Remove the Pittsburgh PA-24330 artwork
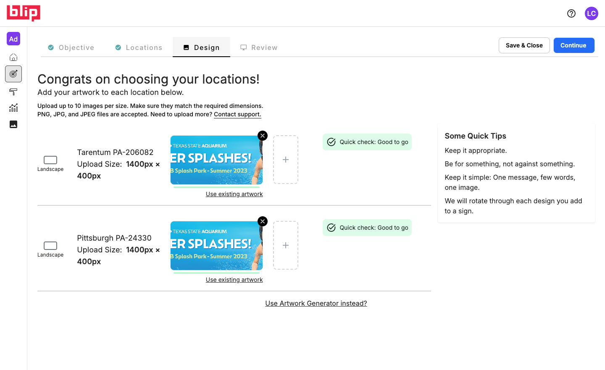This screenshot has height=370, width=605. point(263,221)
